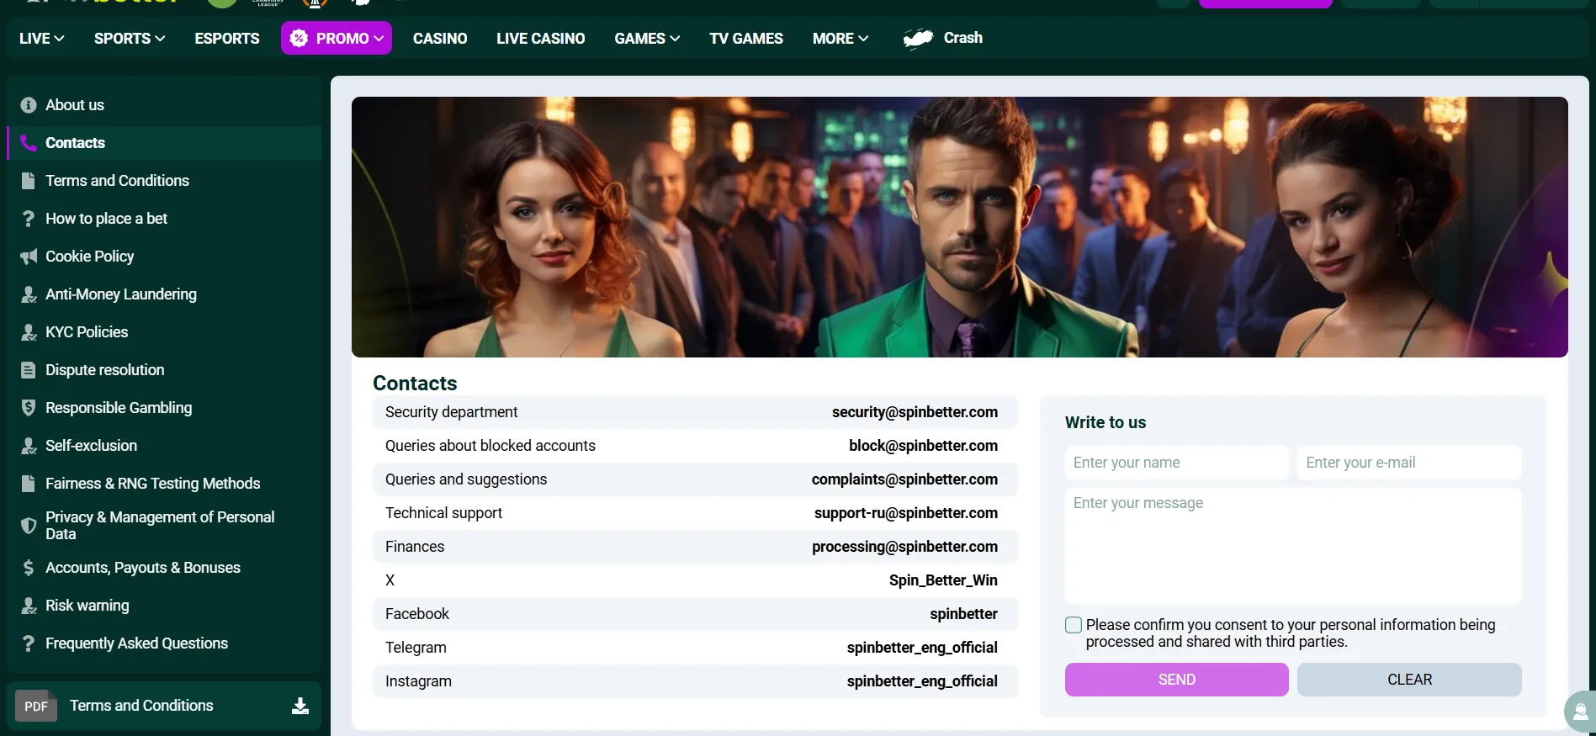Open Fairness & RNG Testing Methods page
The width and height of the screenshot is (1596, 736).
153,484
